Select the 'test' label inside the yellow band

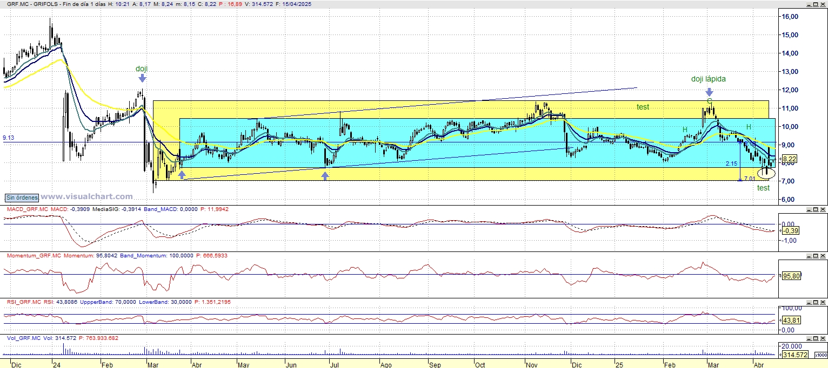[x=643, y=107]
